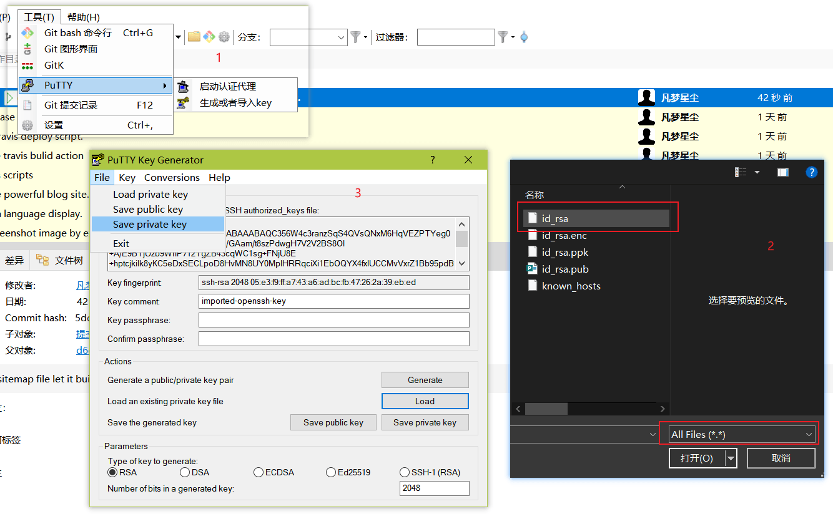Open the Key menu in PuTTY Key Generator
Viewport: 833px width, 514px height.
(x=127, y=178)
